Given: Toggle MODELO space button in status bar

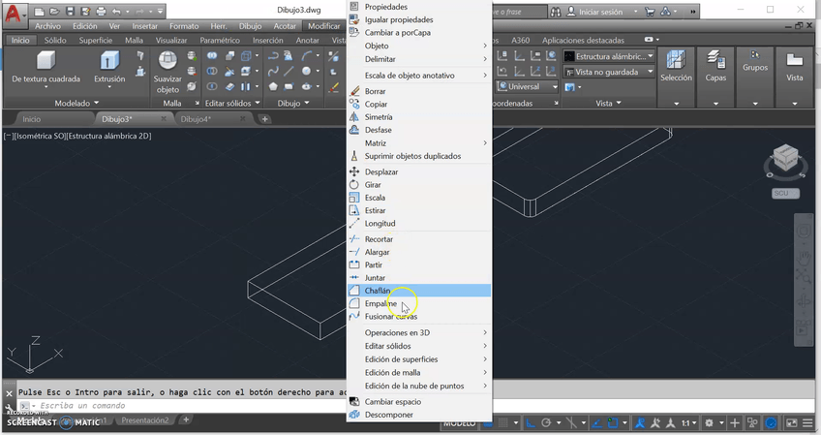Looking at the screenshot, I should [462, 423].
